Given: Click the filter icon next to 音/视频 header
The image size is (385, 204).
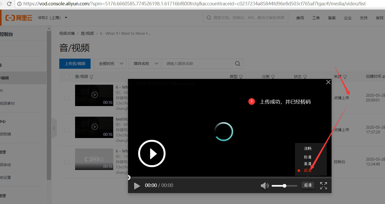Looking at the screenshot, I should 92,77.
